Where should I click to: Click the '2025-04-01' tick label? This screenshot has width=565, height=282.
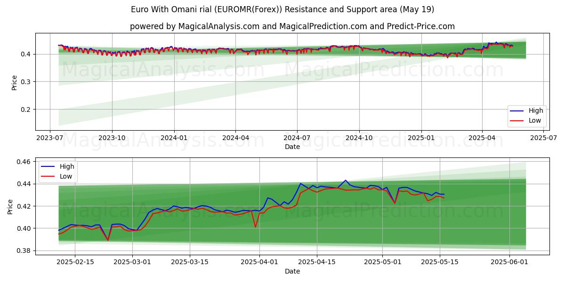click(x=259, y=262)
